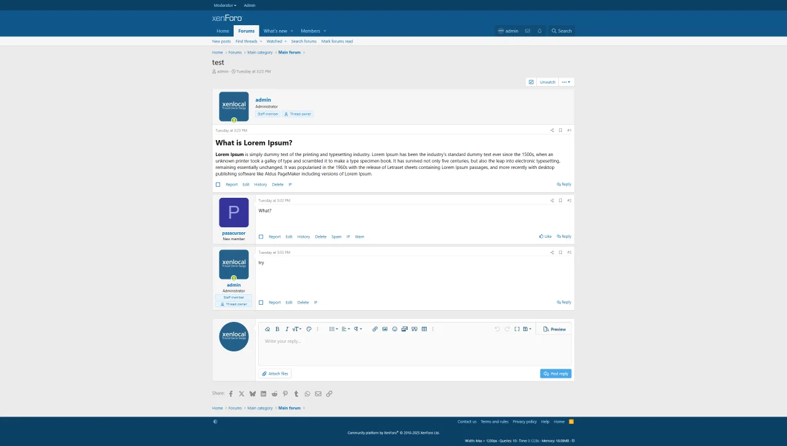Toggle BB code mode in editor
This screenshot has height=446, width=787.
(517, 329)
